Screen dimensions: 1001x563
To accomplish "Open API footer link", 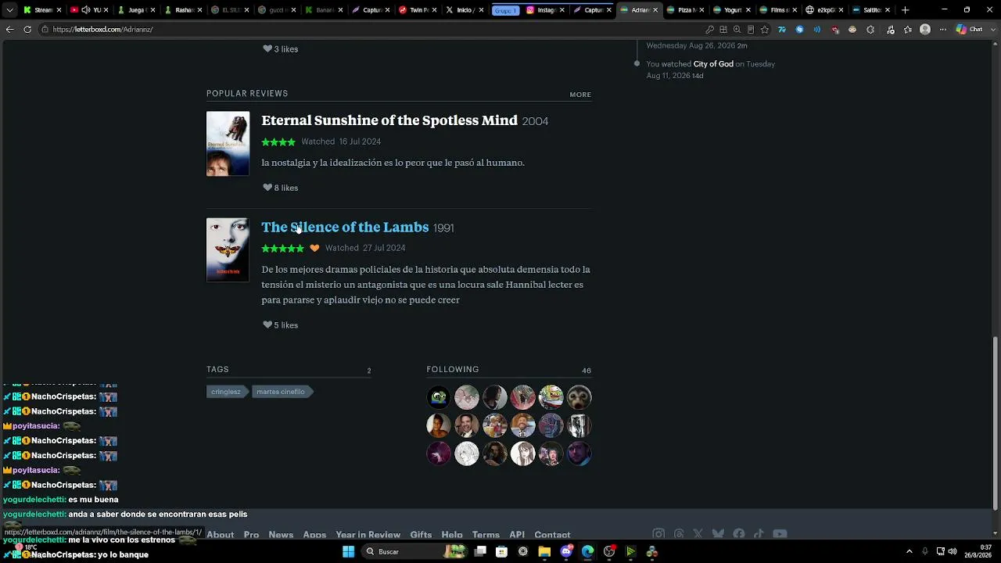I will (x=517, y=535).
